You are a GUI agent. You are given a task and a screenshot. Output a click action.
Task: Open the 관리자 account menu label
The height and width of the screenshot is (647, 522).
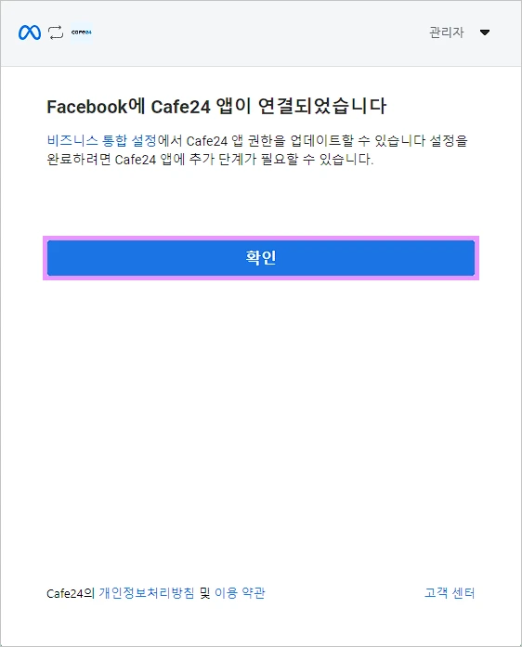click(x=447, y=32)
